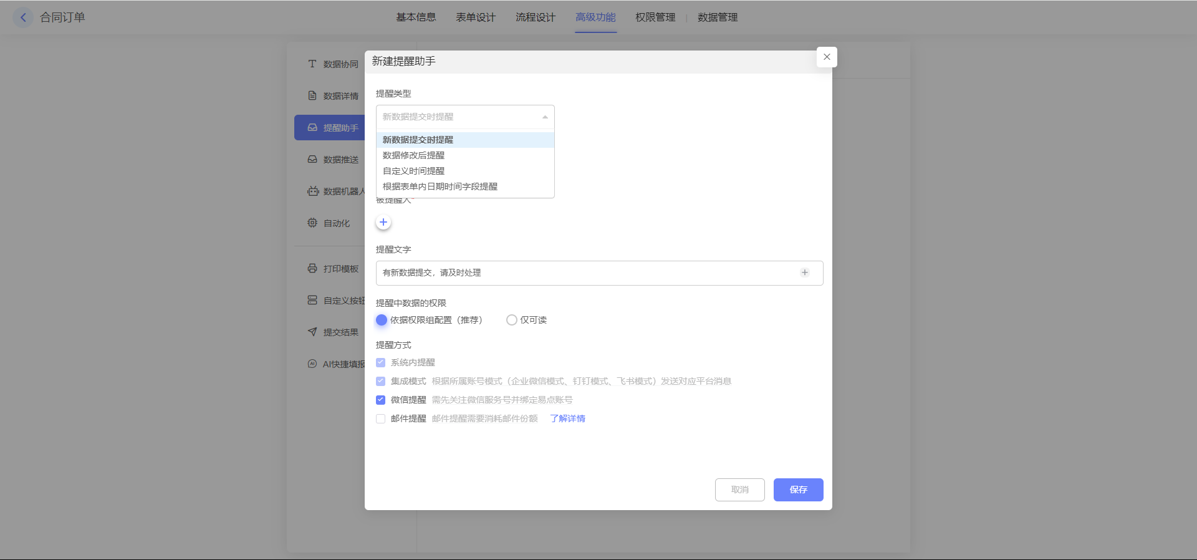The height and width of the screenshot is (560, 1197).
Task: Insert field via plus in 提醒文字 box
Action: (x=805, y=273)
